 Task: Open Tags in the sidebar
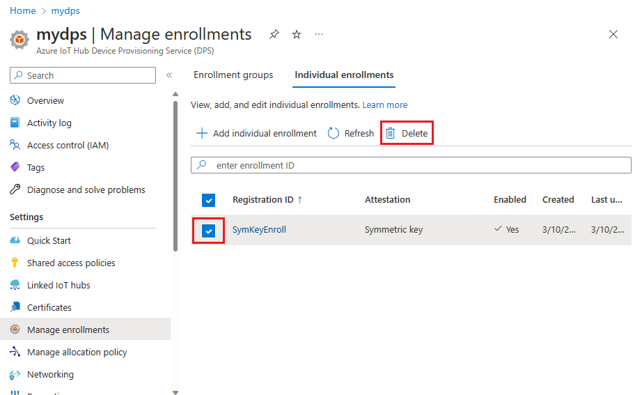36,167
